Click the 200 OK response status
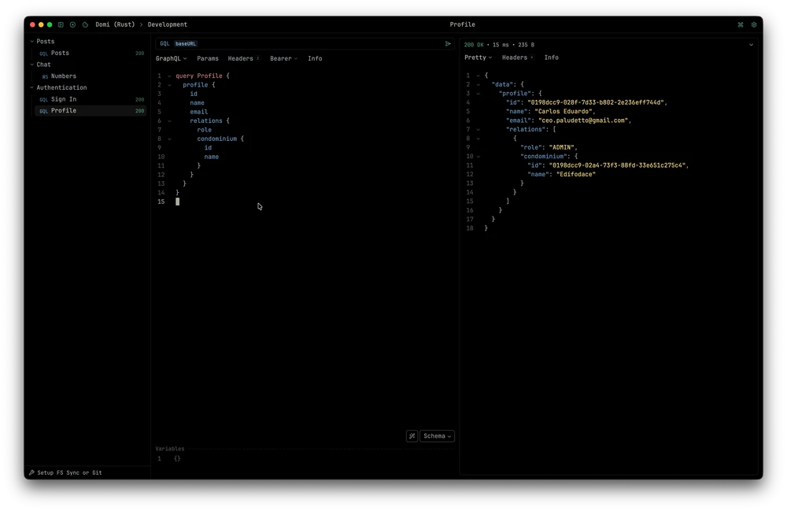Image resolution: width=787 pixels, height=511 pixels. [x=474, y=45]
